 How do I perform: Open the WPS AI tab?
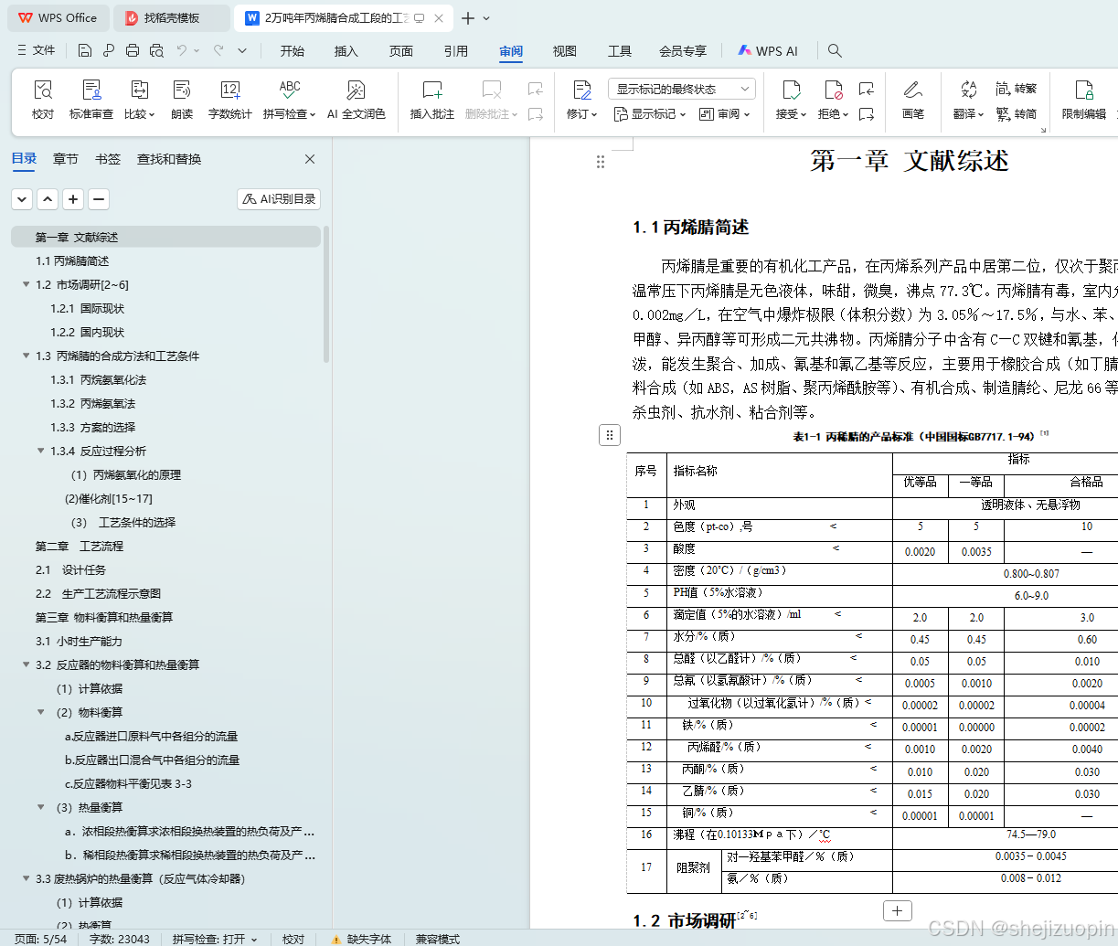pos(768,51)
